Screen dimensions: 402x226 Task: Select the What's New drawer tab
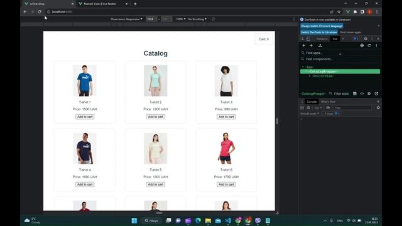tap(328, 102)
